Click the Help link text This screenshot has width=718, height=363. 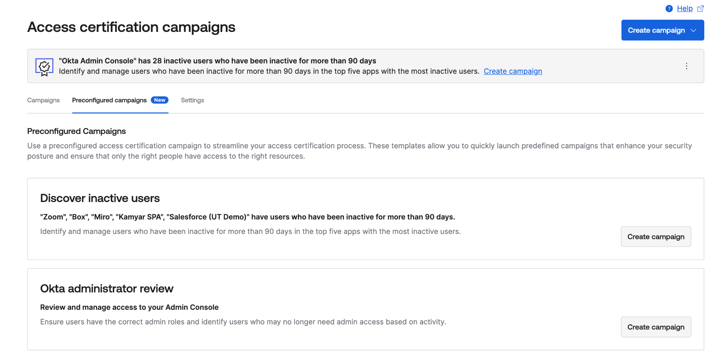(x=685, y=9)
